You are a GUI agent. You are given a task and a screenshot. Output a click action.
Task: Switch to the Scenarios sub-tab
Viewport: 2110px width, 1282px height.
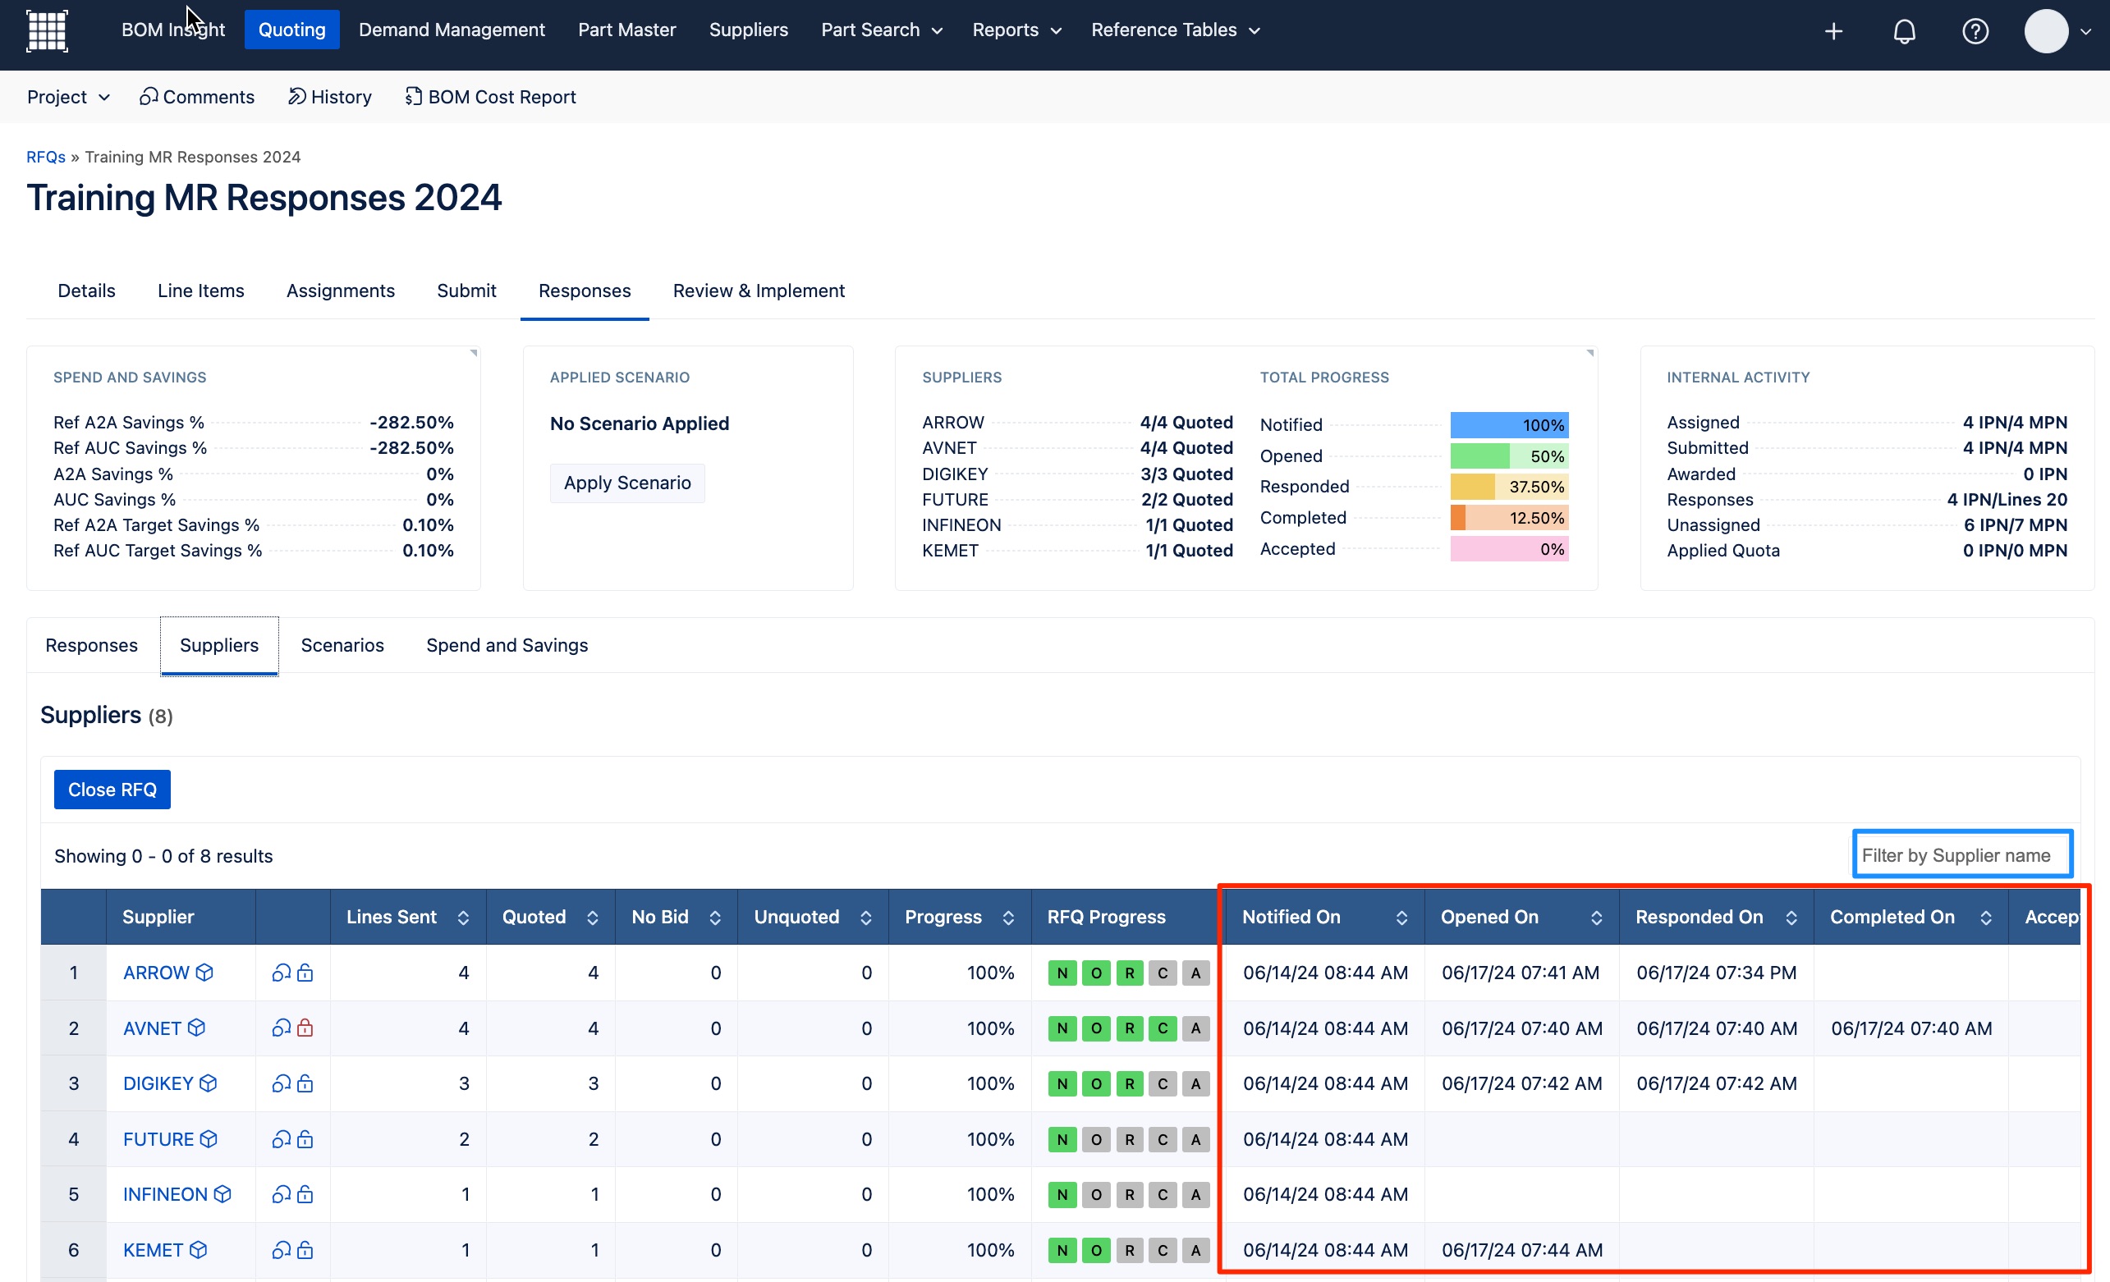[342, 645]
